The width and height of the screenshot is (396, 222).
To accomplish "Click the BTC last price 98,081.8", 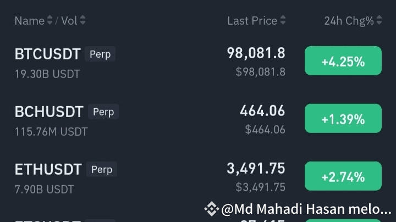I will point(256,53).
